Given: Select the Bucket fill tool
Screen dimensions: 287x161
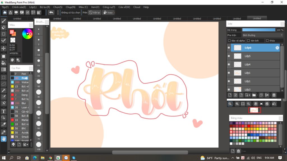Looking at the screenshot, I should 3,63.
